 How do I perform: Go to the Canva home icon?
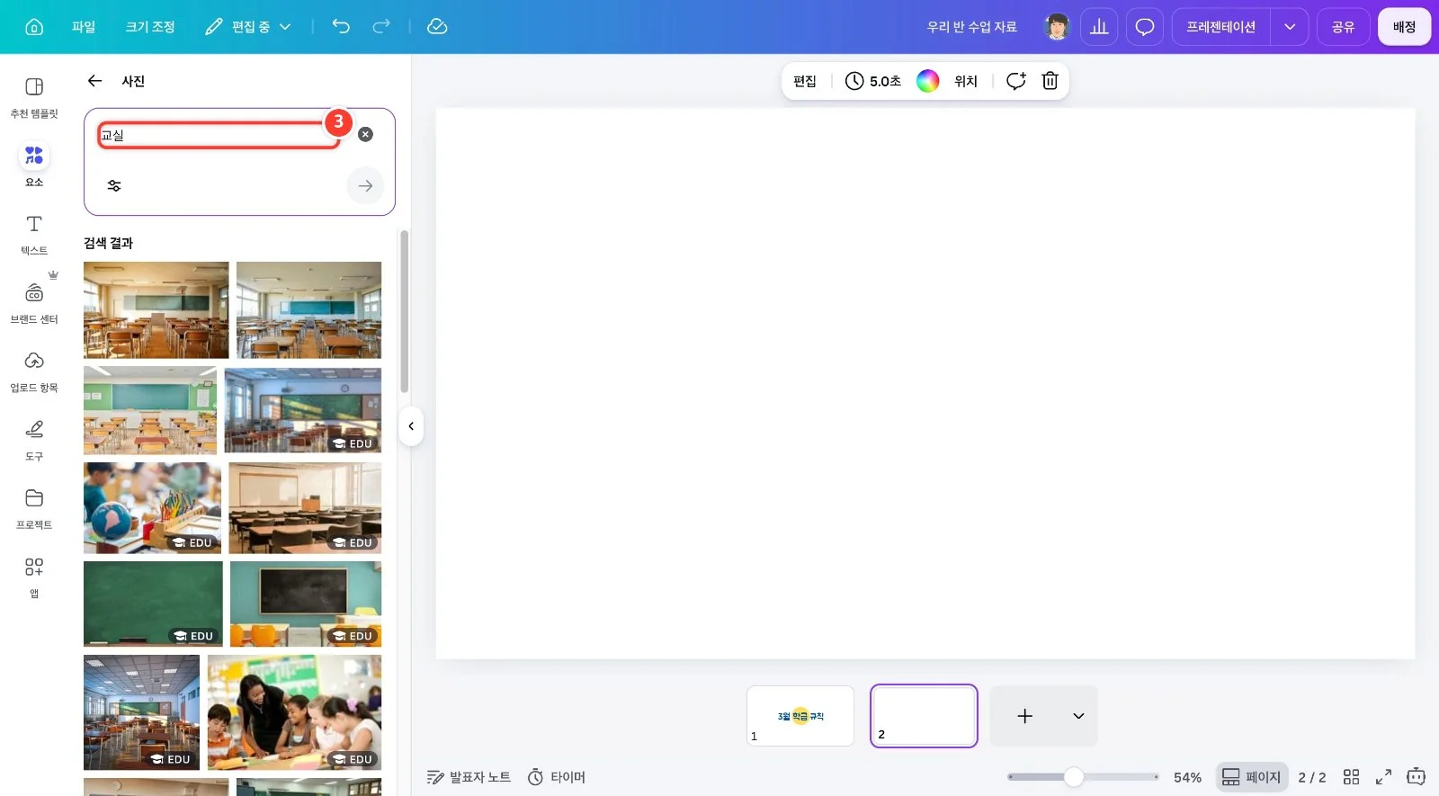pos(34,27)
